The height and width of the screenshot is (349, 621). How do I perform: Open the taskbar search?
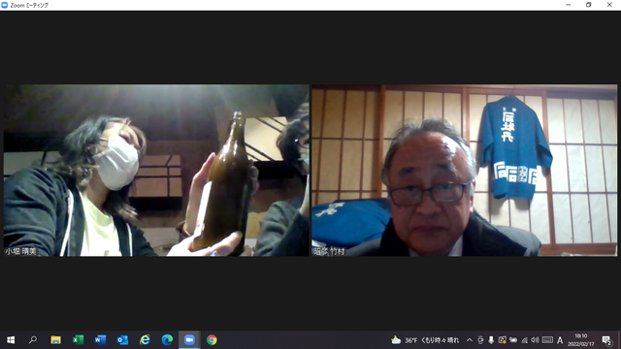[33, 340]
